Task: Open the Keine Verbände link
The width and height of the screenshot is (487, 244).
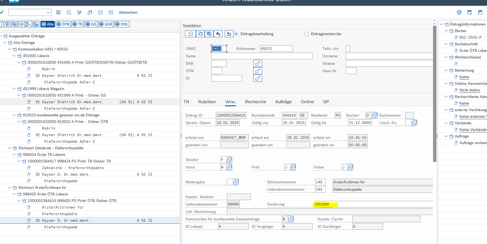Action: [473, 130]
